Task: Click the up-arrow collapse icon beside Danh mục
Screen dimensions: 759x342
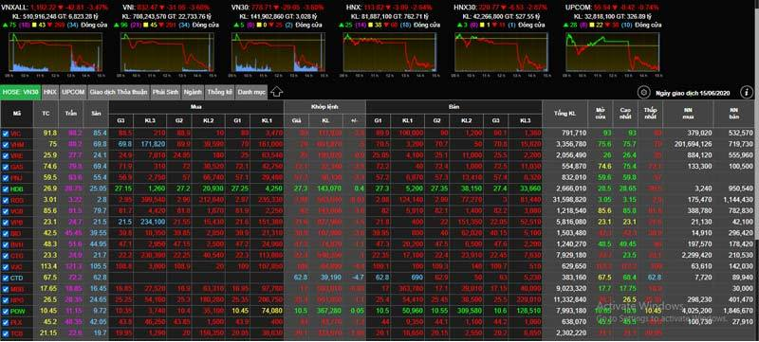Action: (276, 92)
